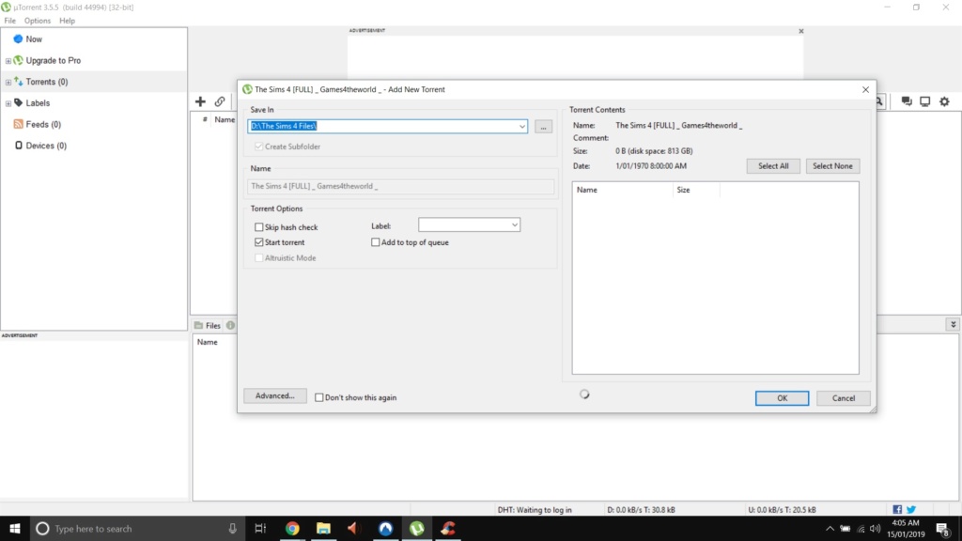
Task: Open the File menu
Action: pos(9,21)
